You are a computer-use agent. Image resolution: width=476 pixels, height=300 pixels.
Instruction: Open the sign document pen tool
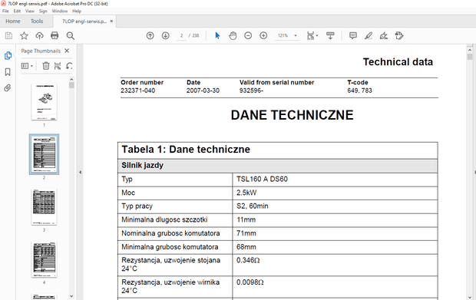pyautogui.click(x=384, y=36)
